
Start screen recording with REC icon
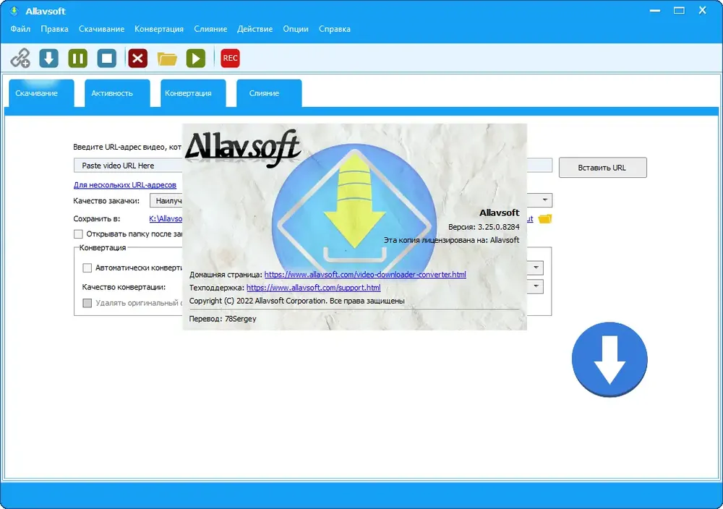tap(230, 58)
